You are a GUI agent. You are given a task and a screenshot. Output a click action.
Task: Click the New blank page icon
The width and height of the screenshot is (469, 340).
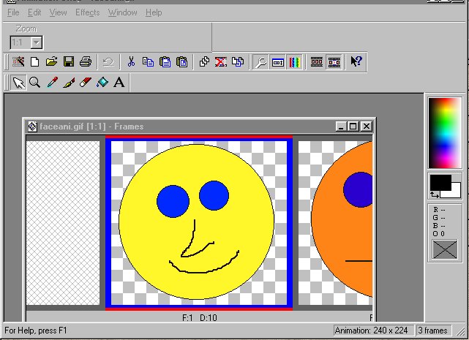click(x=35, y=62)
